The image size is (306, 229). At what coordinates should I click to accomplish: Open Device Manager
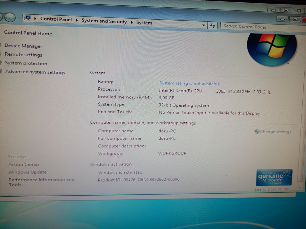23,46
